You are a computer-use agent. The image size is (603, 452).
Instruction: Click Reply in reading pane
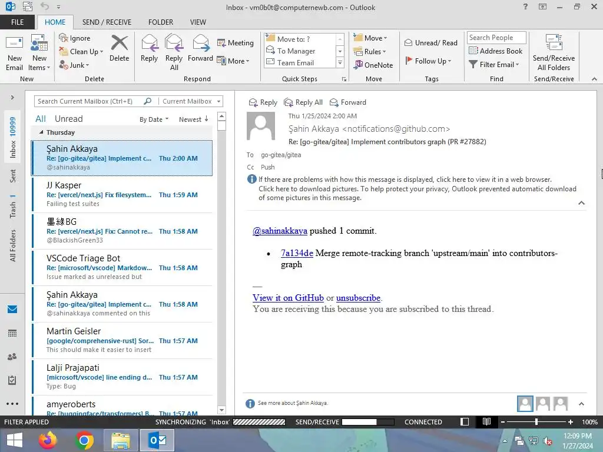263,102
